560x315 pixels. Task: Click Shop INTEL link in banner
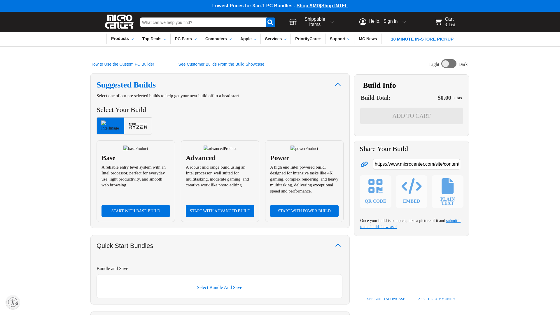(x=335, y=6)
